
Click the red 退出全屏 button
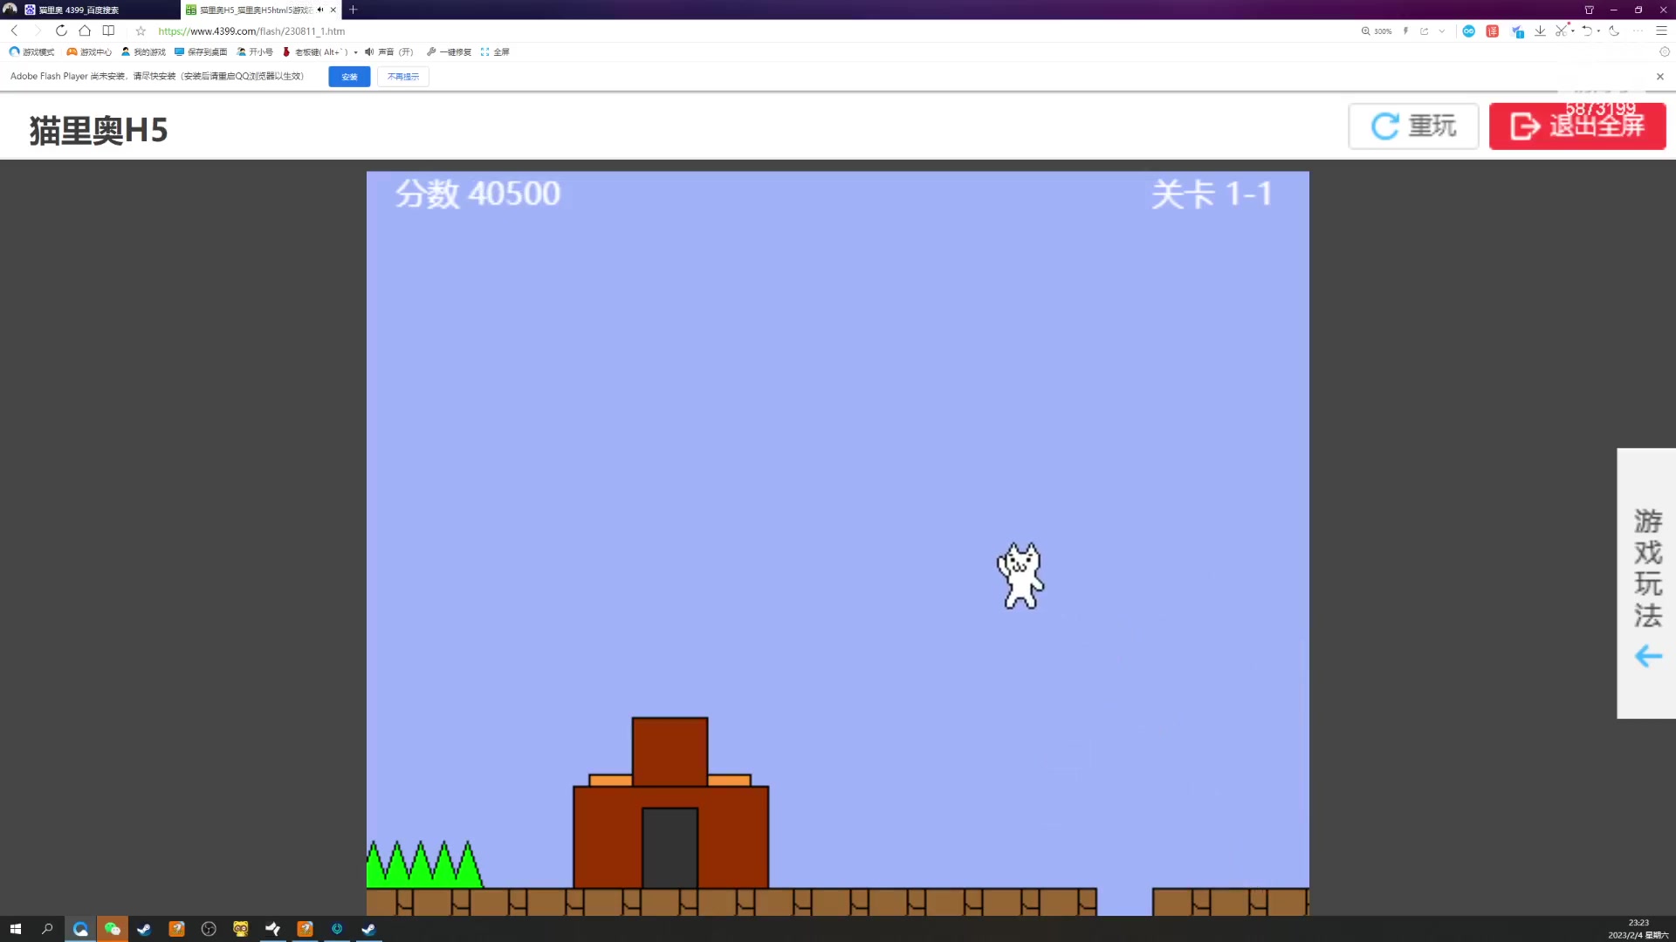(x=1576, y=126)
